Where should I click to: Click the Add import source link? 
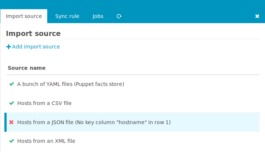[x=36, y=47]
